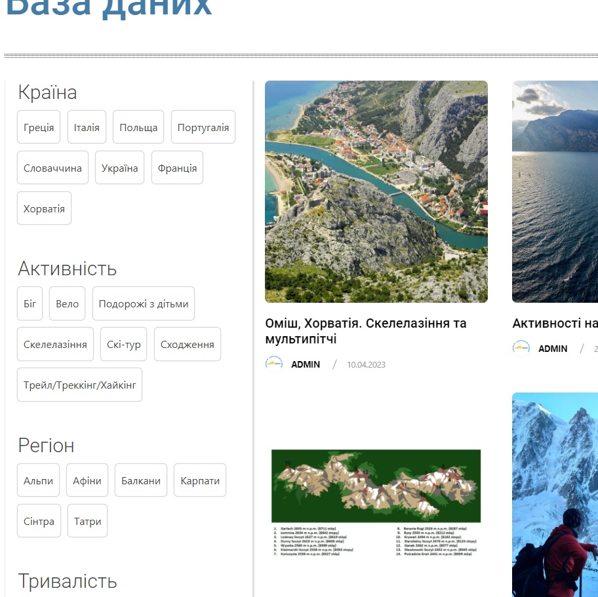
Task: Open the Omiš aerial photo thumbnail
Action: (376, 191)
